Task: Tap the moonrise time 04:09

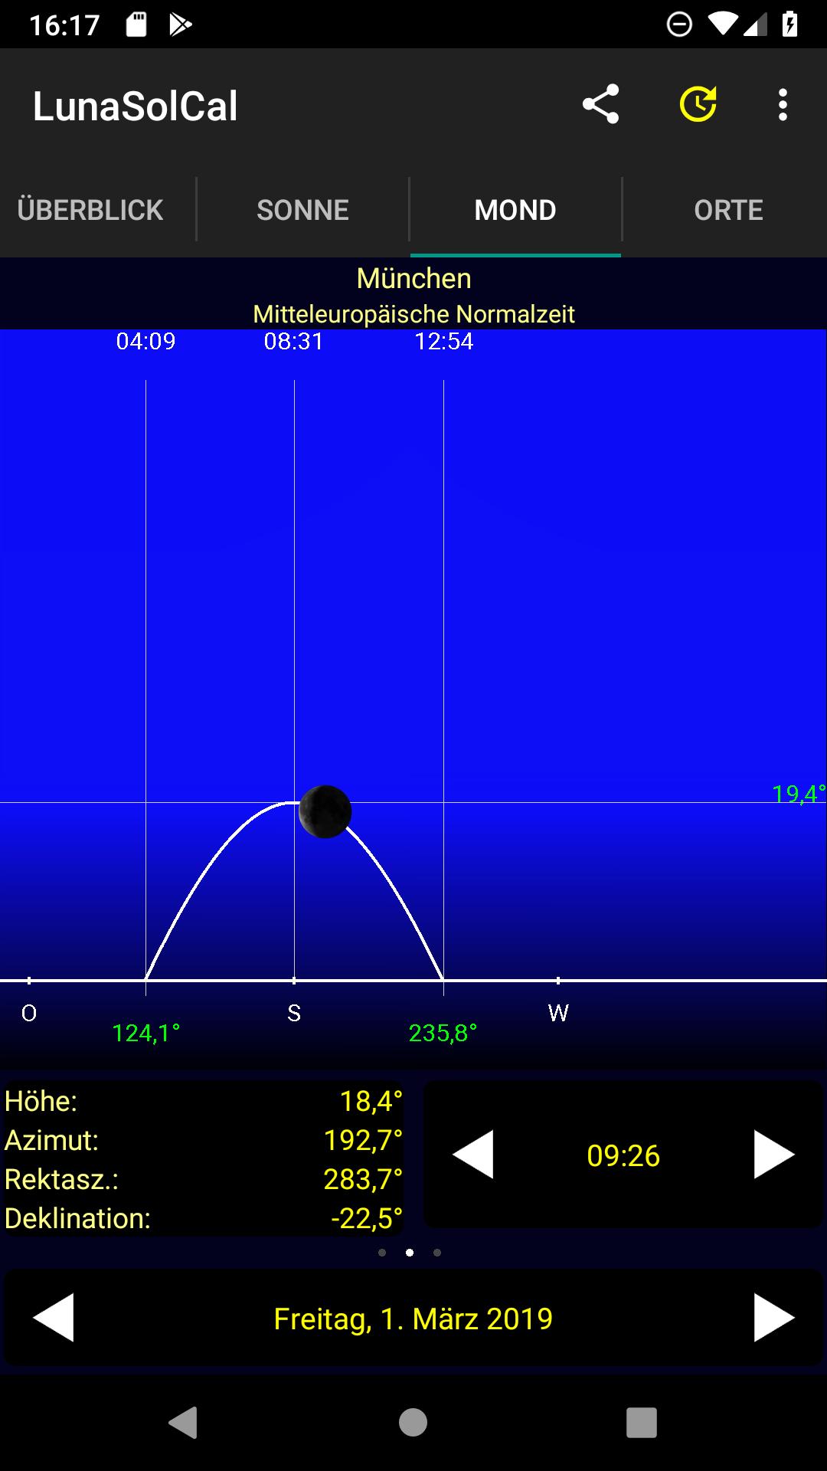Action: point(145,341)
